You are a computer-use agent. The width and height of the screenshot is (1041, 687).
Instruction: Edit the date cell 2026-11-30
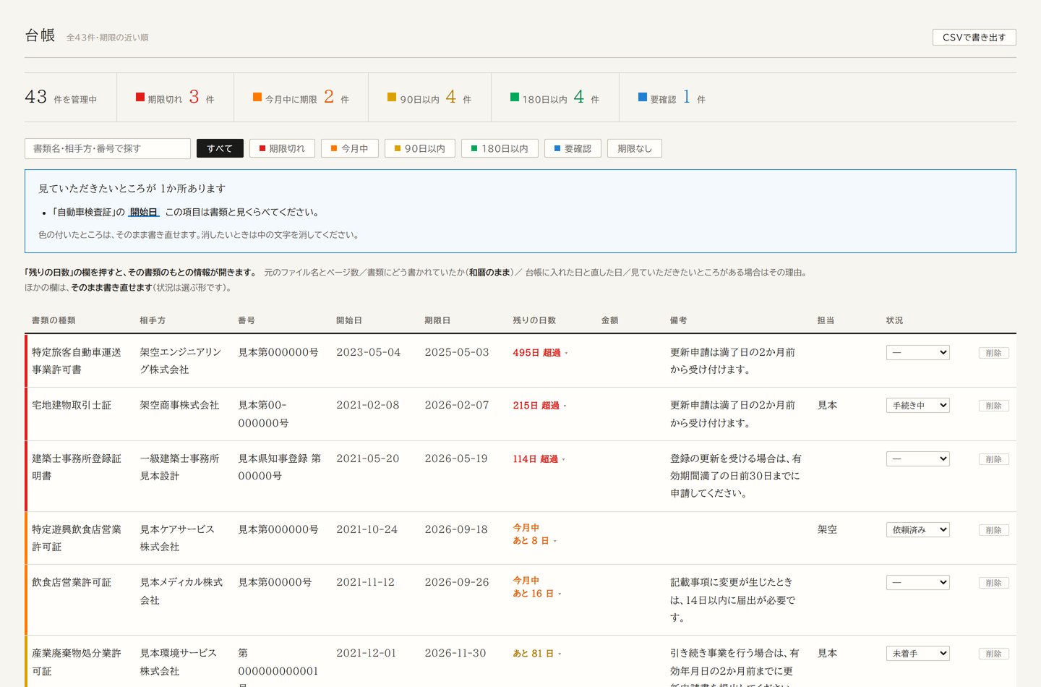coord(455,653)
